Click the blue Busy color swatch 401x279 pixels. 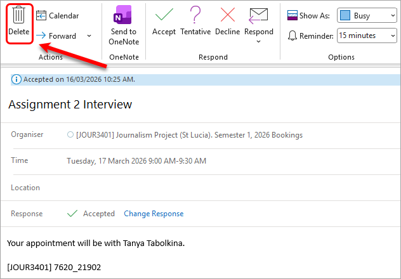click(x=345, y=15)
